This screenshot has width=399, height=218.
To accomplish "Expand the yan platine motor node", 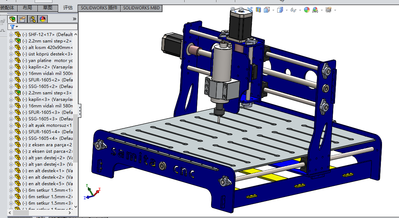I will pos(11,61).
